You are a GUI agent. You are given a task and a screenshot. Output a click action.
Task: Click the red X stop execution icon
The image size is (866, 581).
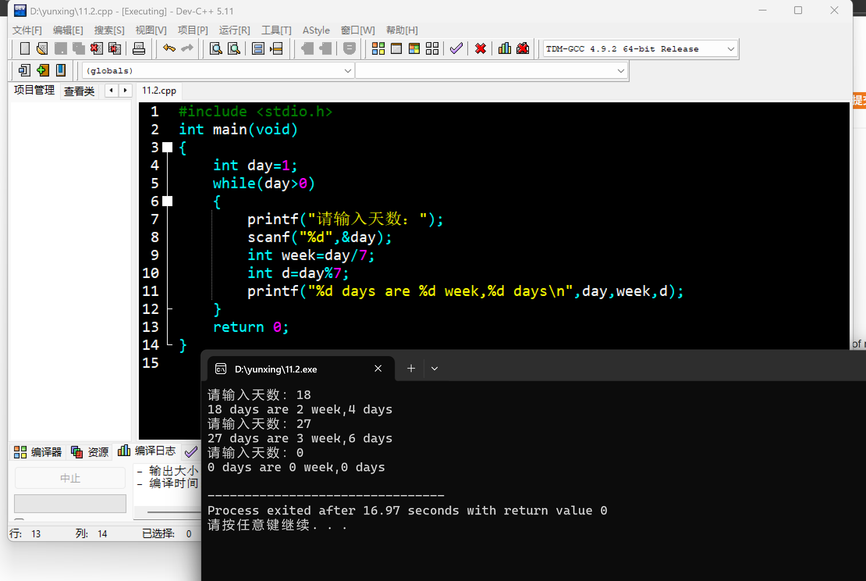pos(481,48)
